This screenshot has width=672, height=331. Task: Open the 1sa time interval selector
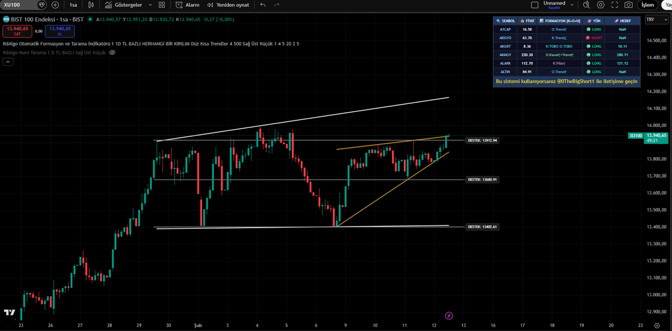[73, 4]
